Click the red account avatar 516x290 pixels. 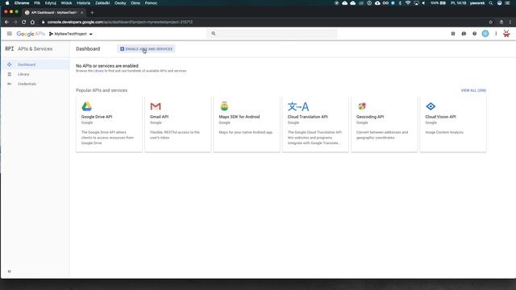coord(506,34)
